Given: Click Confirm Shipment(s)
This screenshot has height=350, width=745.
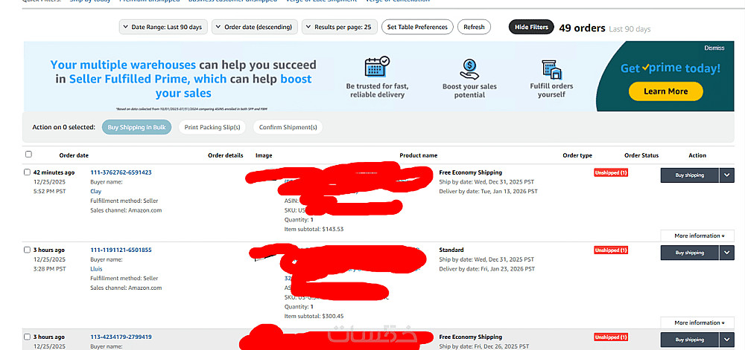Looking at the screenshot, I should pyautogui.click(x=288, y=127).
